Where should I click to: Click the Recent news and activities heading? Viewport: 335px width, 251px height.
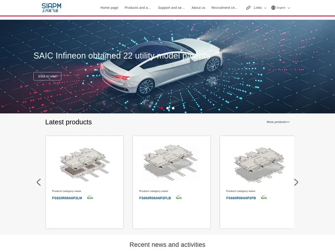pyautogui.click(x=167, y=244)
